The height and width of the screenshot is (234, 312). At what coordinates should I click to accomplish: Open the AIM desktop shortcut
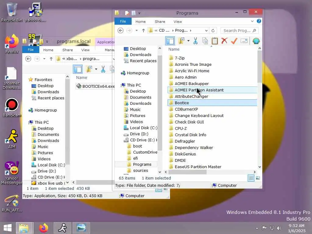[x=12, y=139]
